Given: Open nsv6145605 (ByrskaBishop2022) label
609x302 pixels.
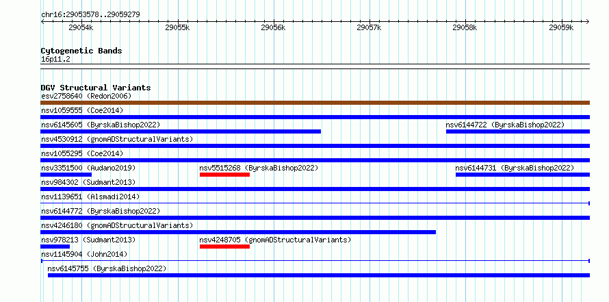Looking at the screenshot, I should (101, 125).
